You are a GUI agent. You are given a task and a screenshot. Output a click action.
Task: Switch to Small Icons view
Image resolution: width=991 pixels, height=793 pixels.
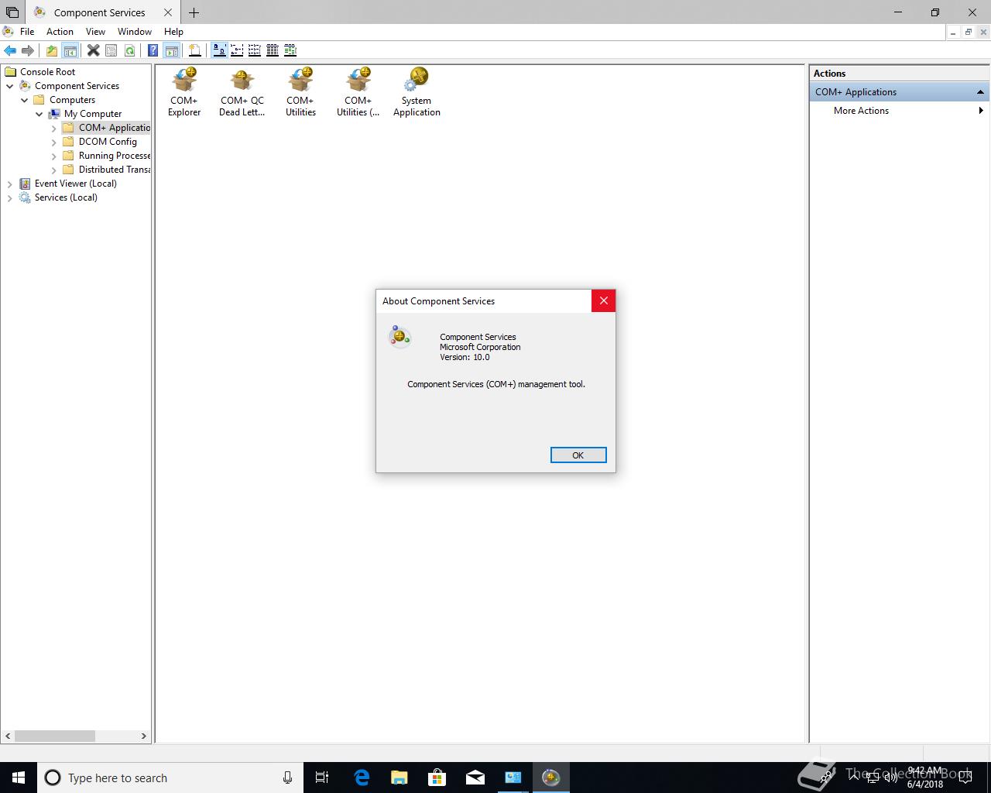coord(237,50)
